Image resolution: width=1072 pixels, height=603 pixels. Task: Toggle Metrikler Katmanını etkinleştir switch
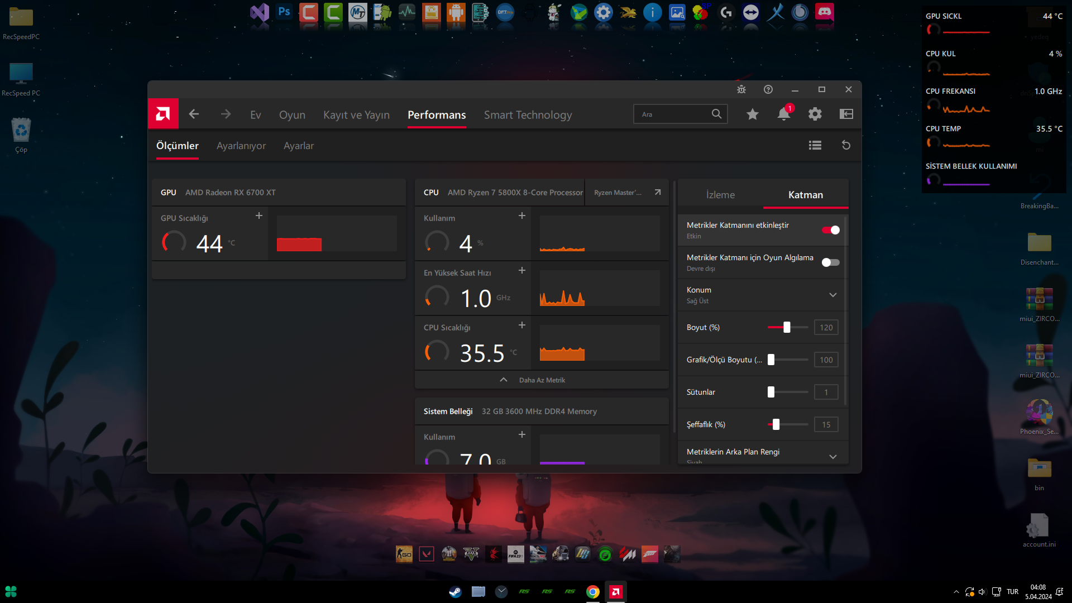coord(831,230)
